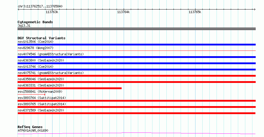Click the 113764k ruler mark

123,12
